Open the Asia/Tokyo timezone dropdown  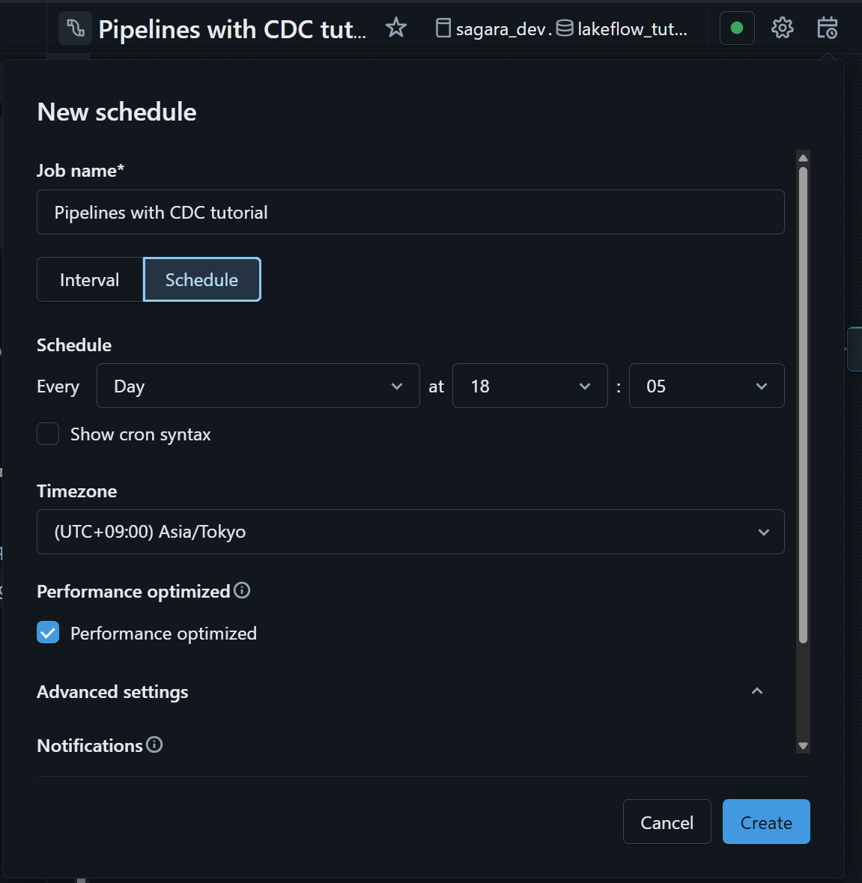[x=410, y=532]
